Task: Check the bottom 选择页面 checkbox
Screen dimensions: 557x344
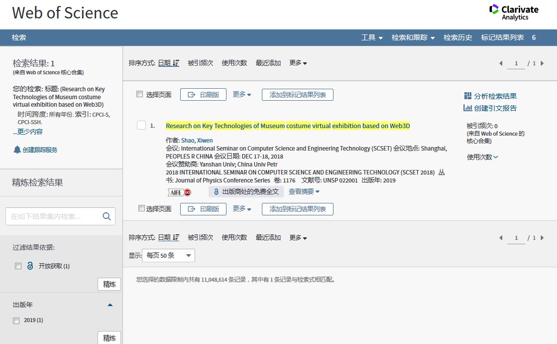Action: point(141,208)
